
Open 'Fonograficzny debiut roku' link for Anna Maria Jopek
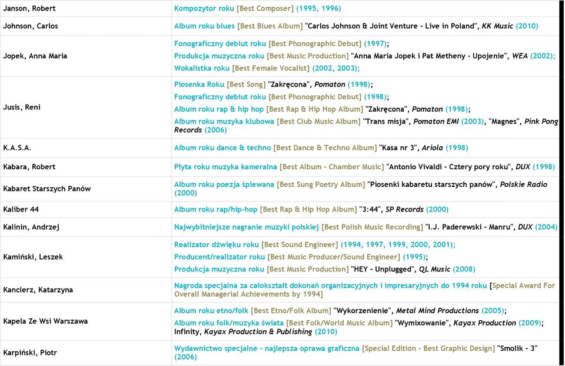pyautogui.click(x=220, y=43)
